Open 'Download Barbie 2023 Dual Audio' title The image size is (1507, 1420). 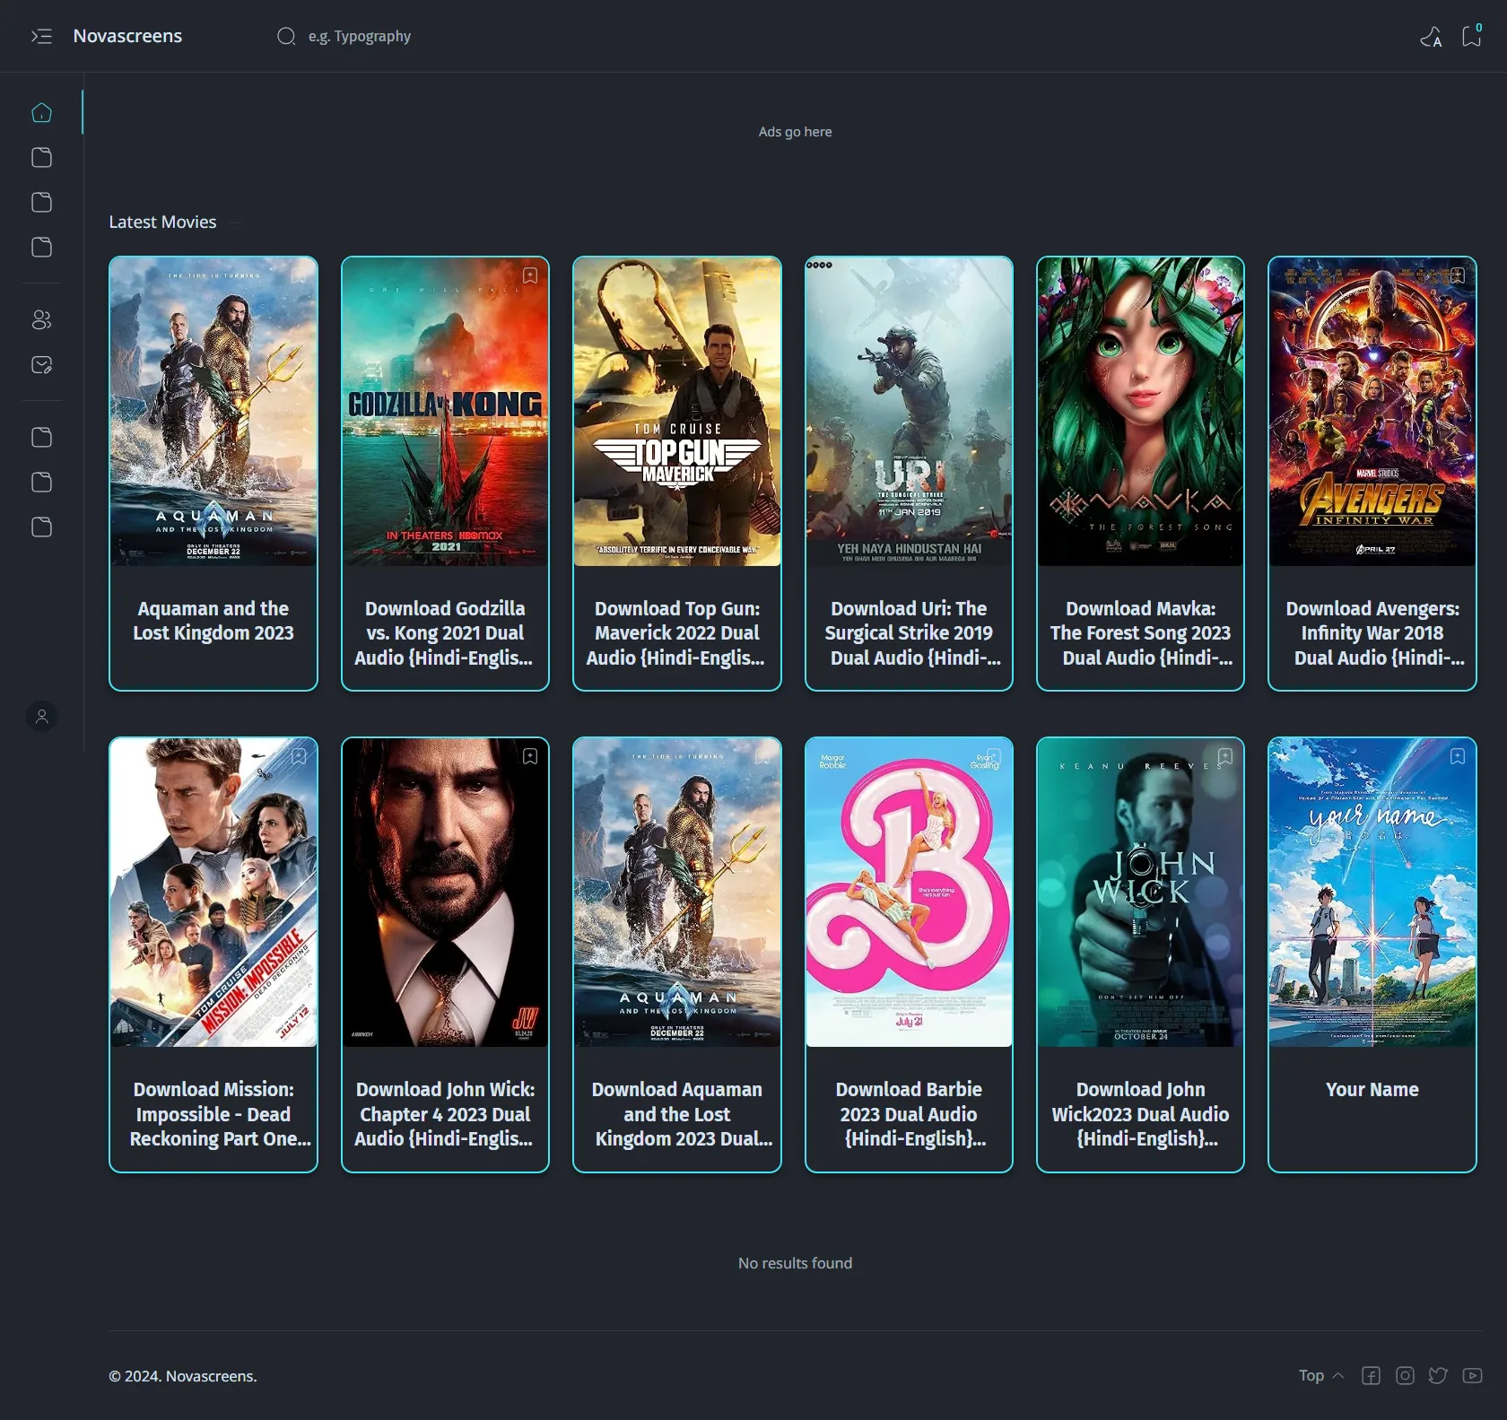909,1114
